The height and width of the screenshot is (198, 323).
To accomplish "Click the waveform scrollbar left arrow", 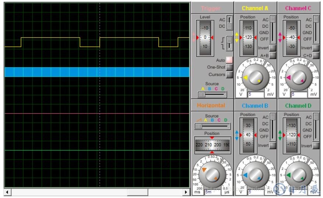I will point(7,192).
